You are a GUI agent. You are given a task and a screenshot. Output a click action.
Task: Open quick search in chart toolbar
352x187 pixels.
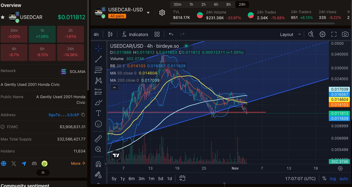[x=311, y=34]
